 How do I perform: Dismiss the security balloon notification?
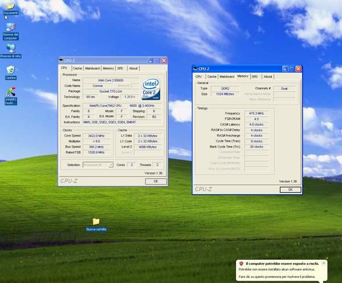[324, 263]
